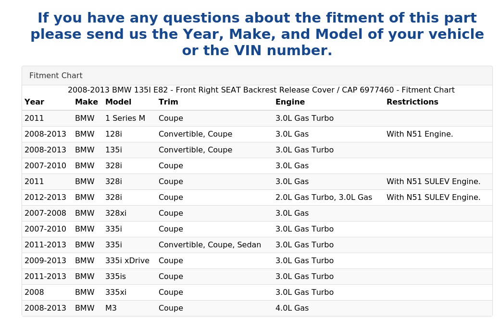Viewport: 500px width, 326px height.
Task: Select the Year column header
Action: [x=34, y=102]
